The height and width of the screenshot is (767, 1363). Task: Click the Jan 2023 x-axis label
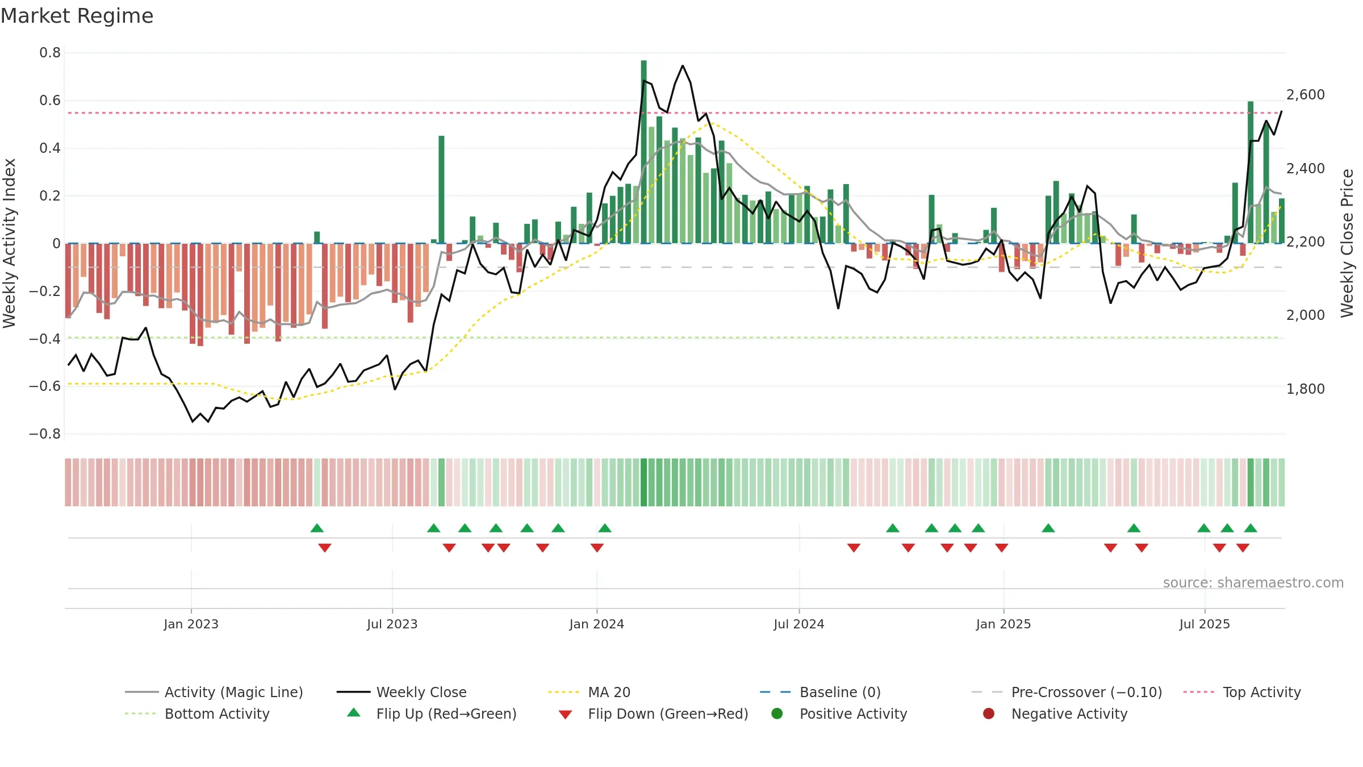tap(191, 624)
